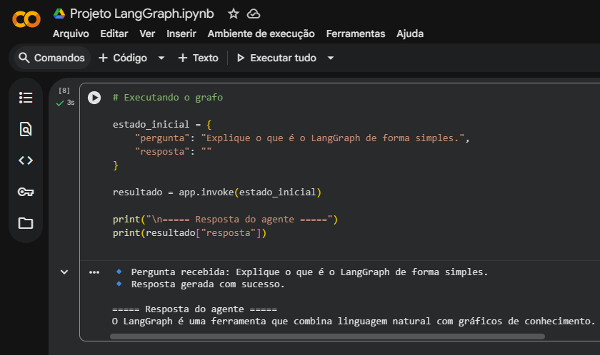Open the Comandos search button
The image size is (600, 355).
(x=52, y=58)
